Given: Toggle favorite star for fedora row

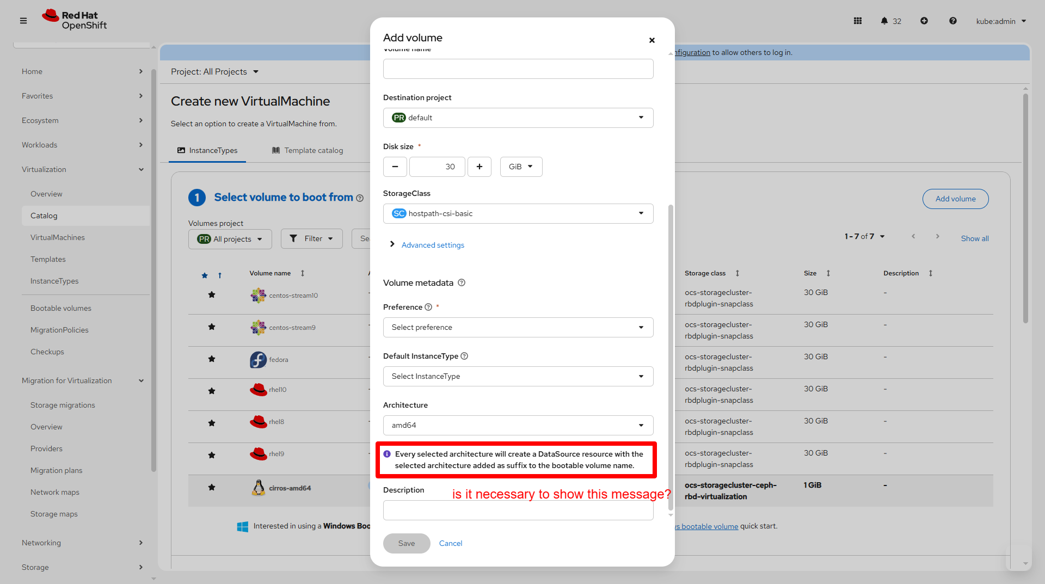Looking at the screenshot, I should point(212,359).
